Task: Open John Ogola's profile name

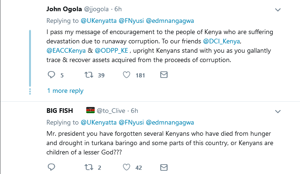Action: [64, 9]
